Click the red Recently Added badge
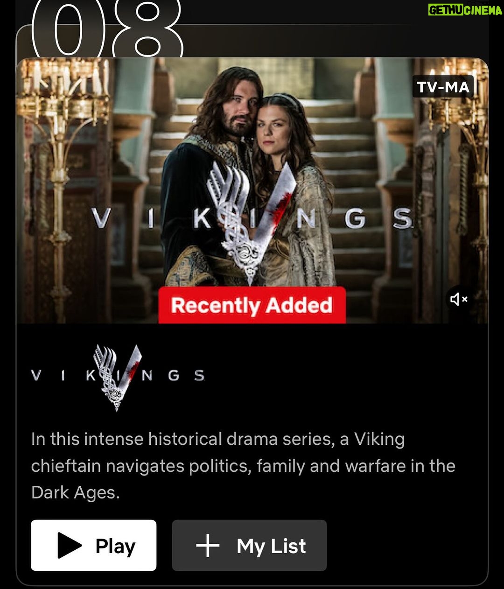Image resolution: width=504 pixels, height=589 pixels. [252, 305]
